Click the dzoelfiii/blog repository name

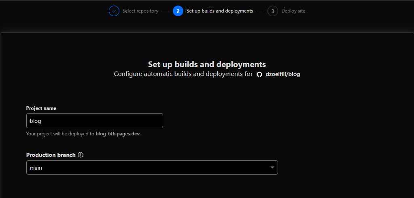click(x=284, y=74)
